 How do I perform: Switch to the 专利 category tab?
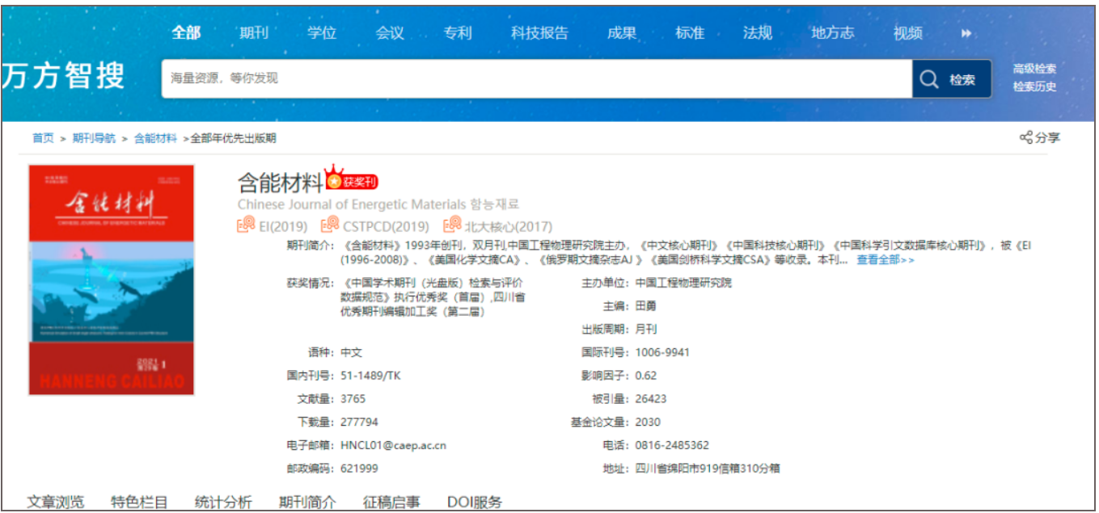[x=458, y=33]
